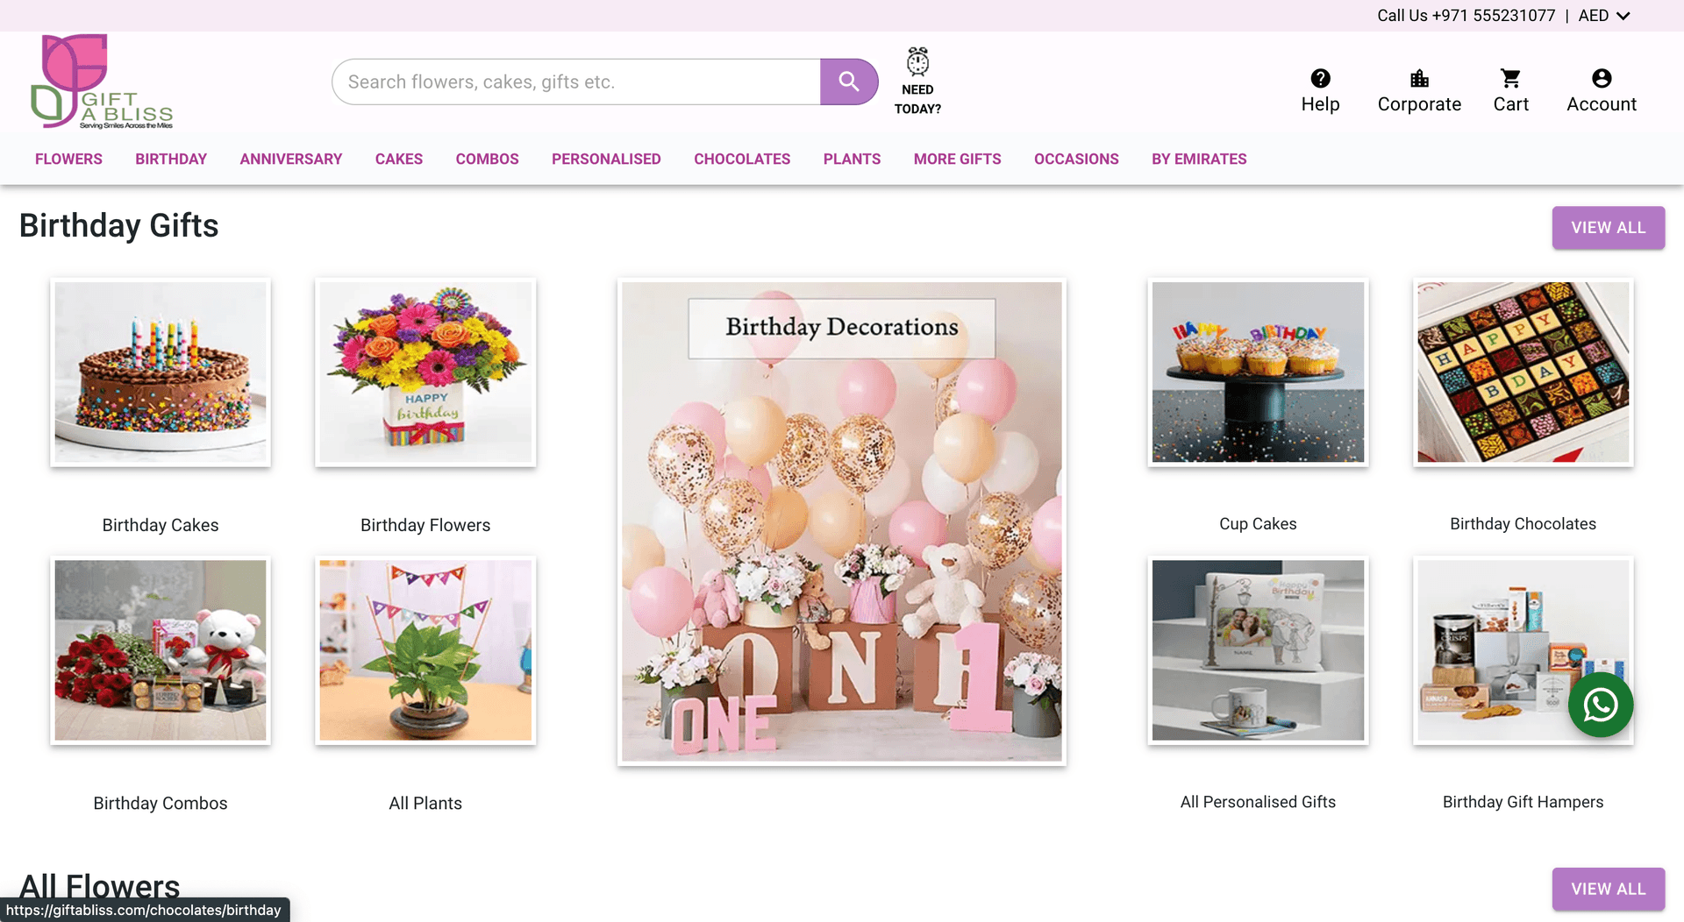
Task: Click the search magnifier icon
Action: tap(848, 81)
